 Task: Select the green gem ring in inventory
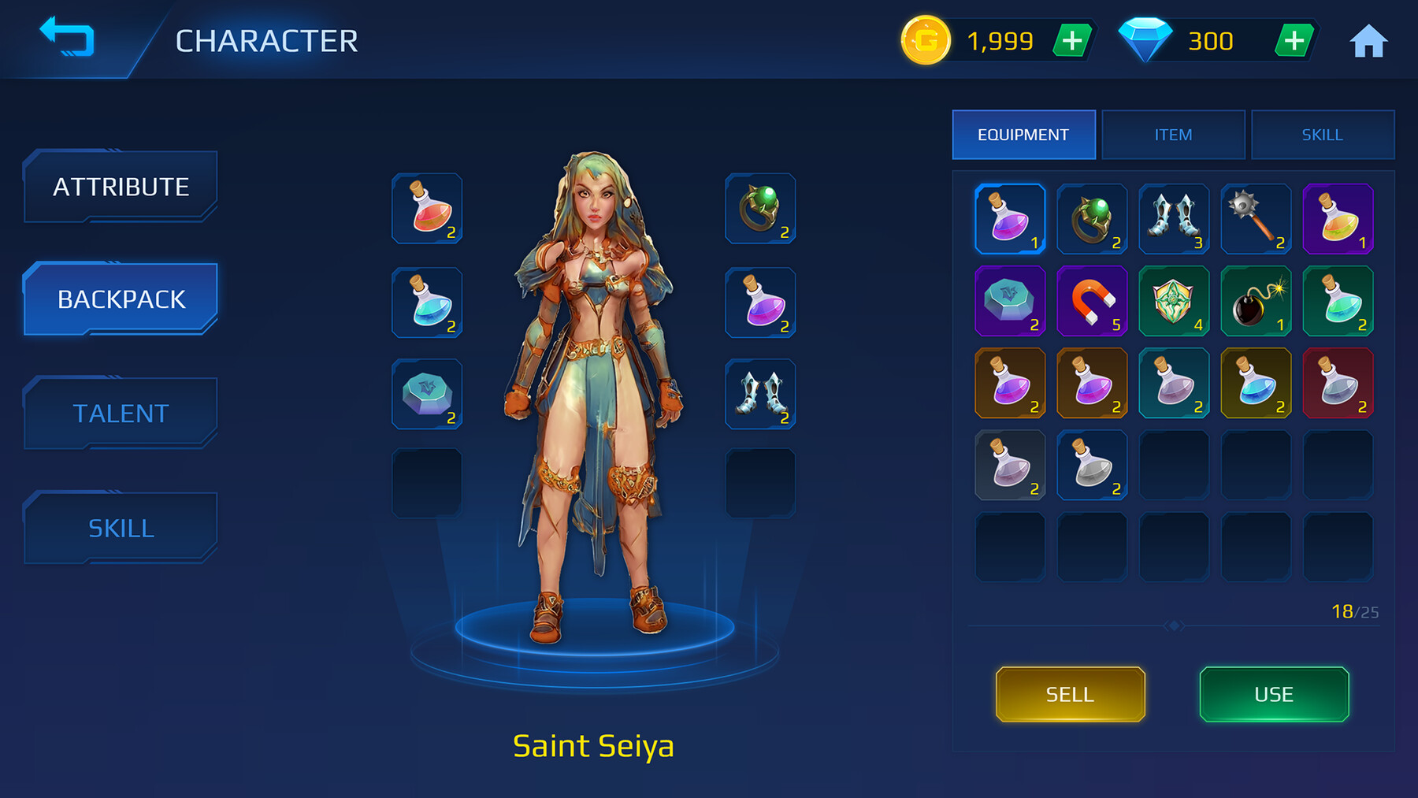pos(1092,219)
